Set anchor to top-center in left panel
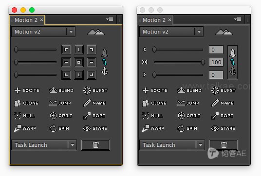 tap(79, 50)
